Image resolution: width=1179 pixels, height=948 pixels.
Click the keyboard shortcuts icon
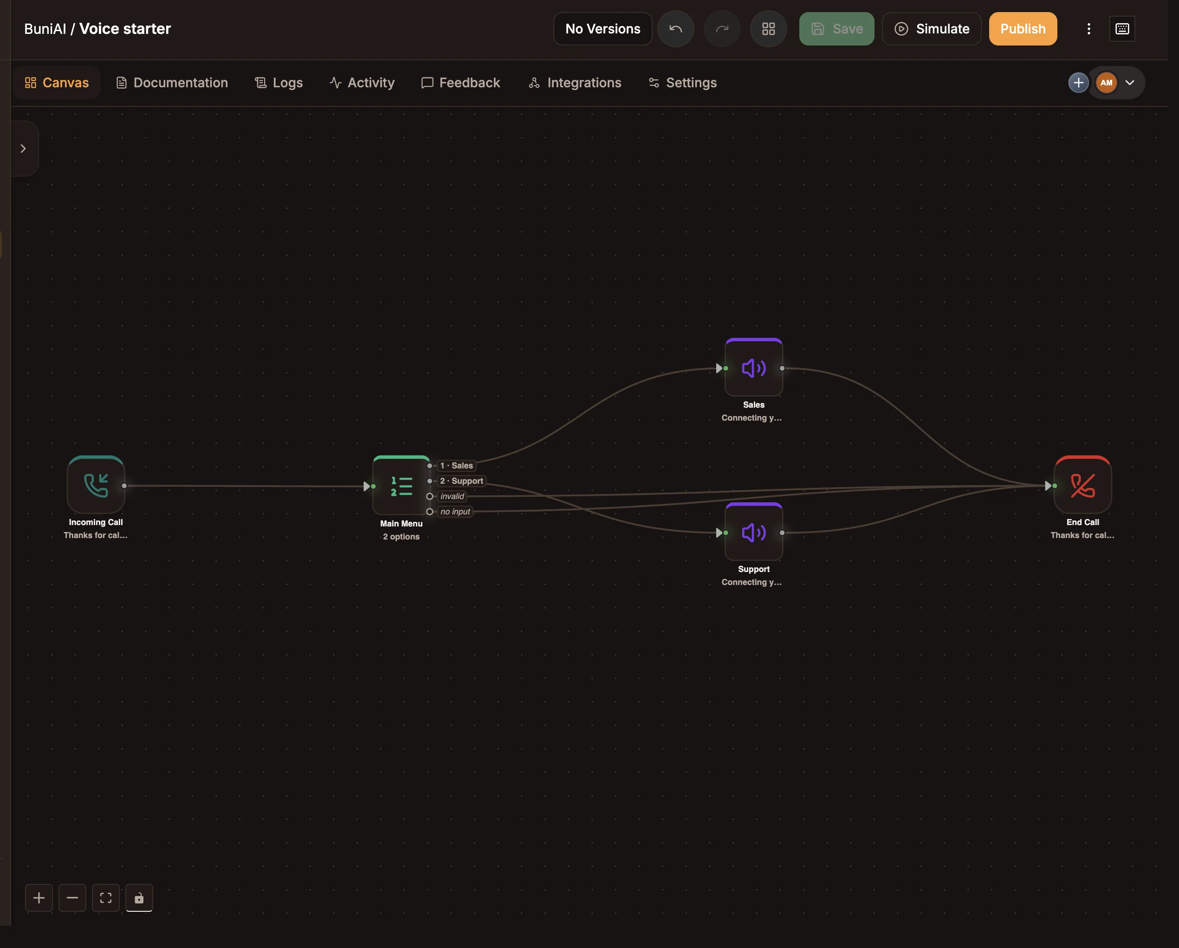1121,28
